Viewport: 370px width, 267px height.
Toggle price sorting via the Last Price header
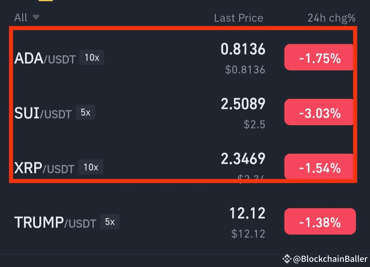(238, 17)
